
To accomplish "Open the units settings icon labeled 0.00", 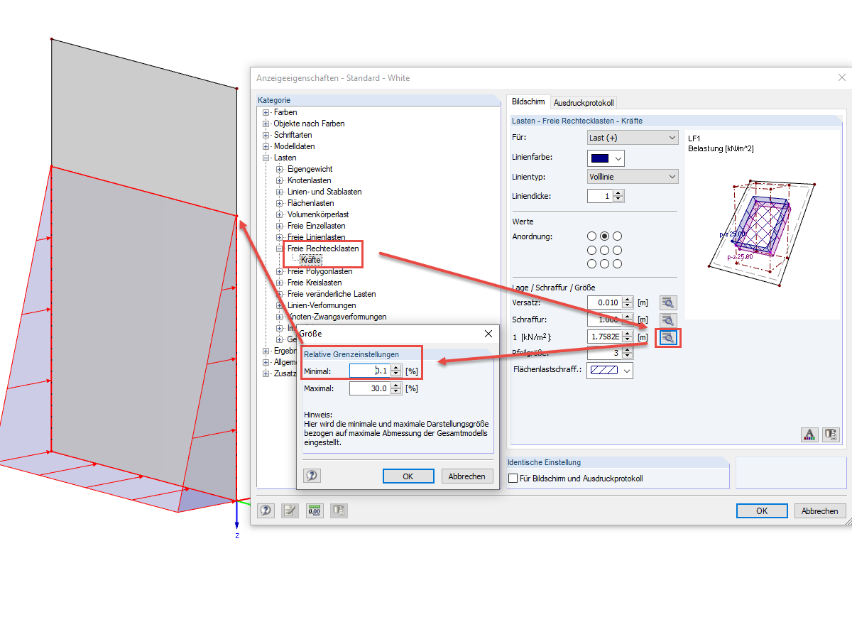I will point(314,510).
